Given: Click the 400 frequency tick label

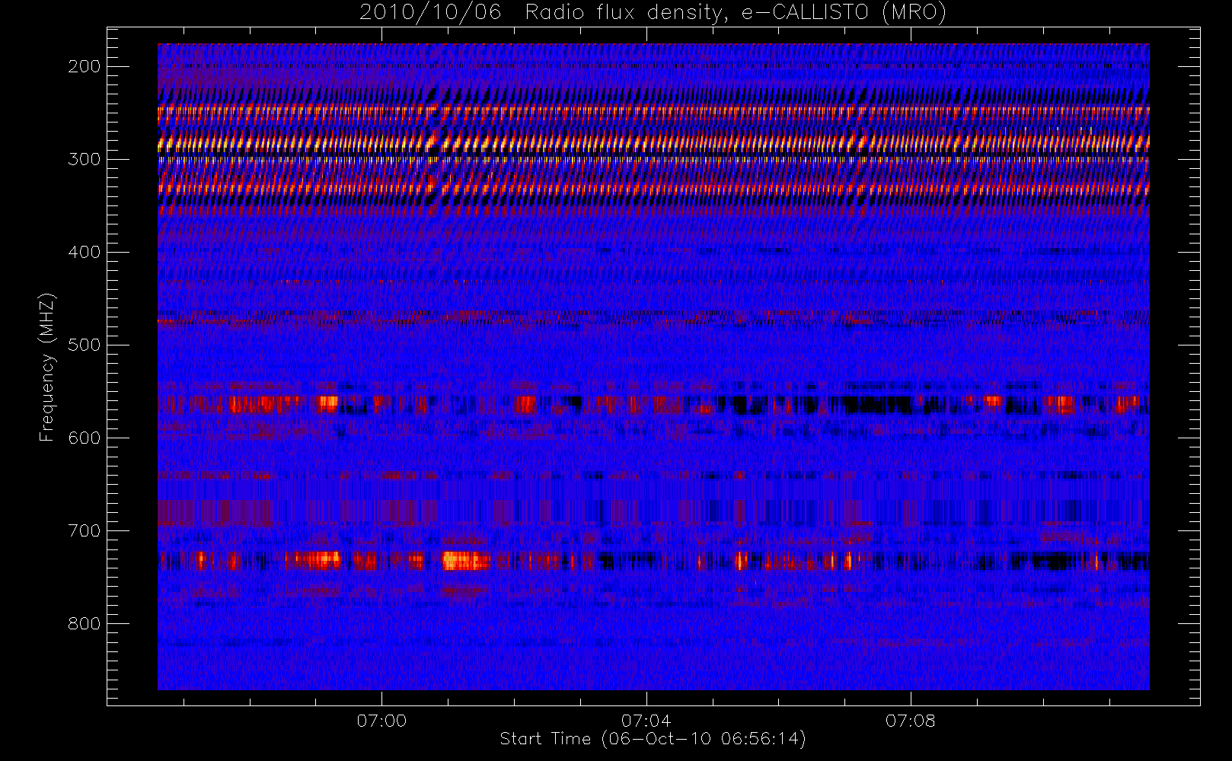Looking at the screenshot, I should pos(85,252).
